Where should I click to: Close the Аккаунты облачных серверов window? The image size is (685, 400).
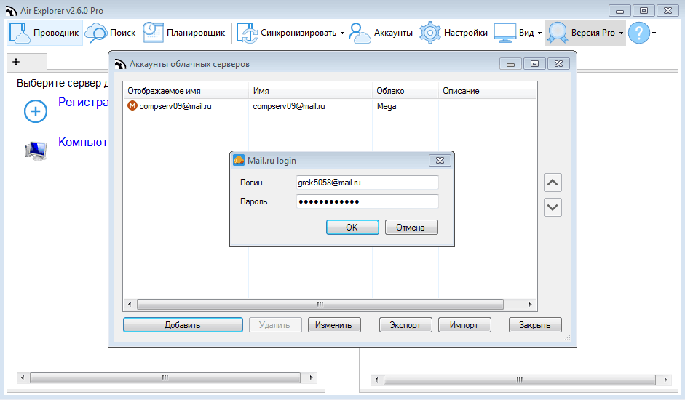click(559, 64)
